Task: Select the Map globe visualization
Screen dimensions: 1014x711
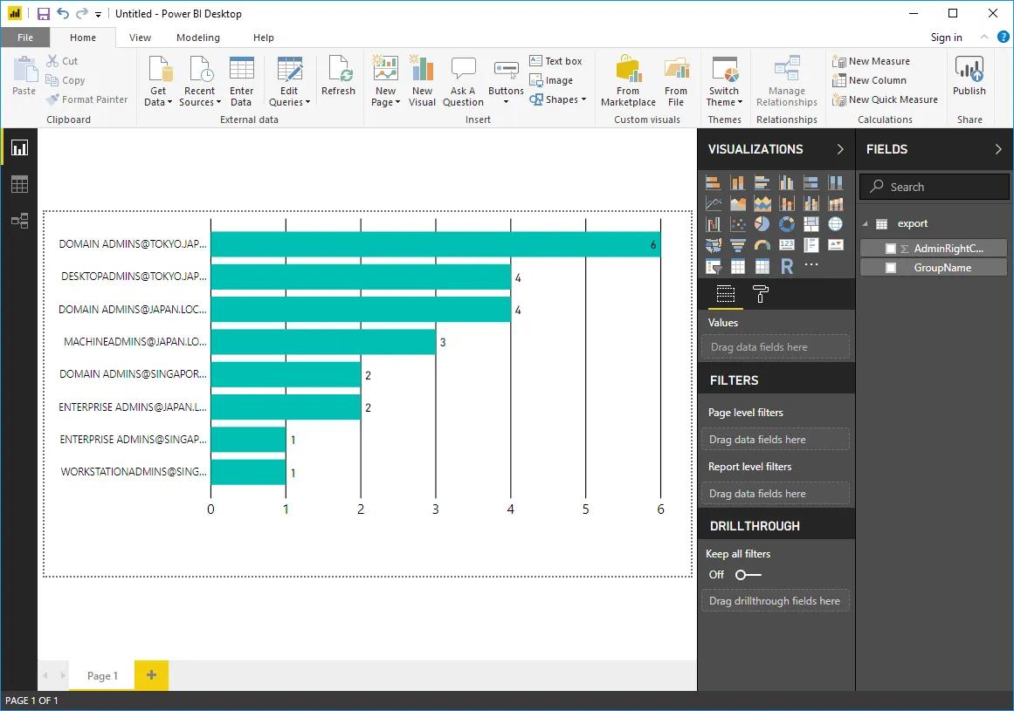Action: coord(836,224)
